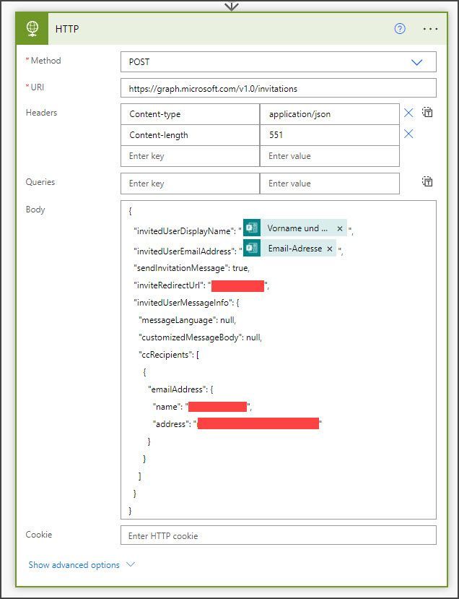
Task: Click the "inviteRedirectUrl" line in Body
Action: click(x=201, y=285)
